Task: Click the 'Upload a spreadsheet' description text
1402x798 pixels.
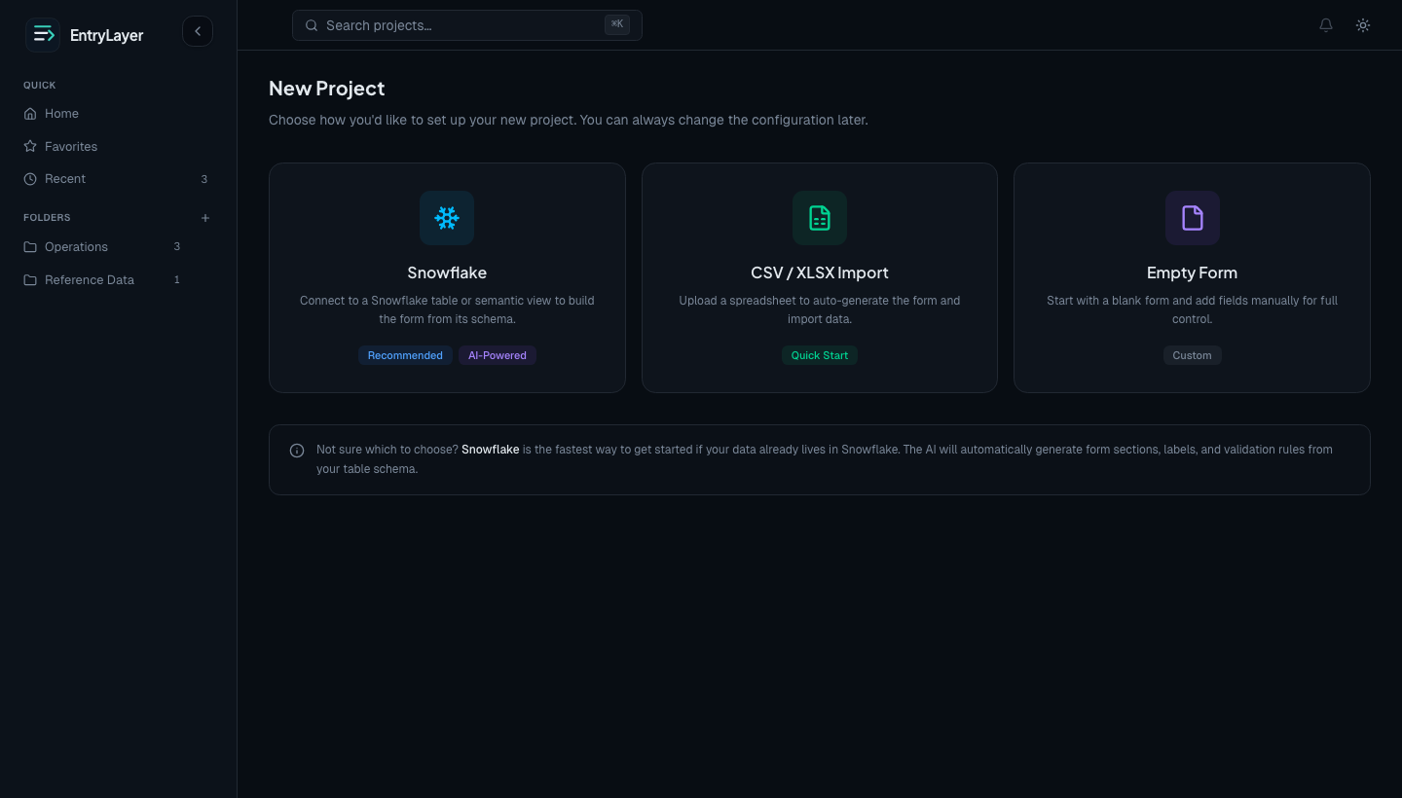Action: (x=820, y=309)
